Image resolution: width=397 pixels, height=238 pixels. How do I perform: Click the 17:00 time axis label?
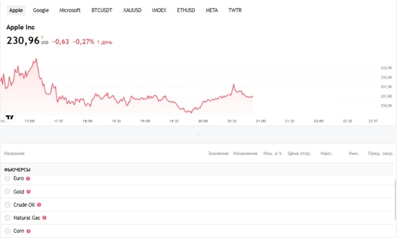tap(29, 121)
